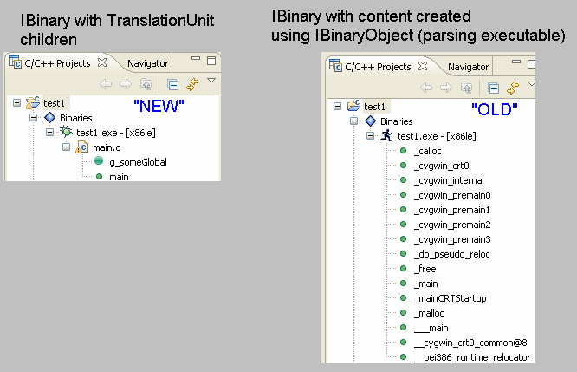The image size is (577, 372).
Task: Click Binaries diamond icon in OLD panel
Action: (x=370, y=121)
